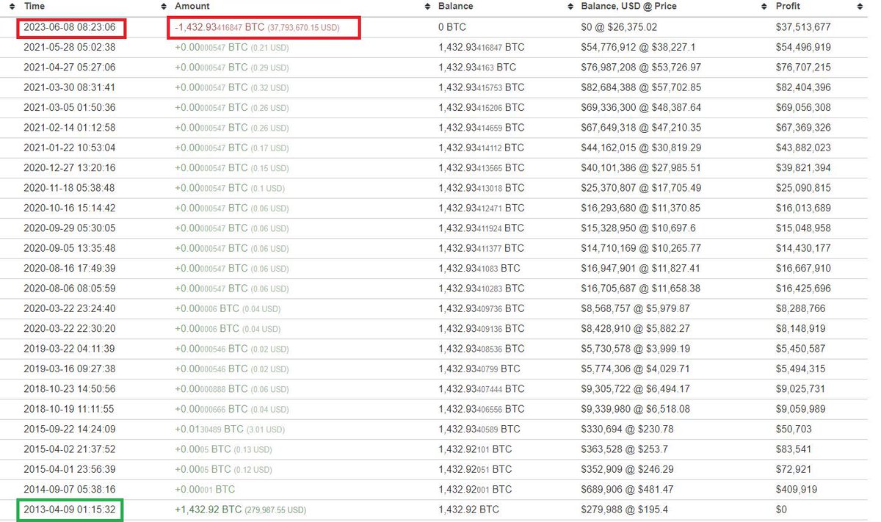The image size is (881, 522).
Task: Click the +0.00000666 BTC amount
Action: (x=232, y=409)
